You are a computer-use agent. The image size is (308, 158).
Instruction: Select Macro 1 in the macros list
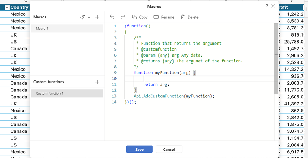[x=67, y=29]
